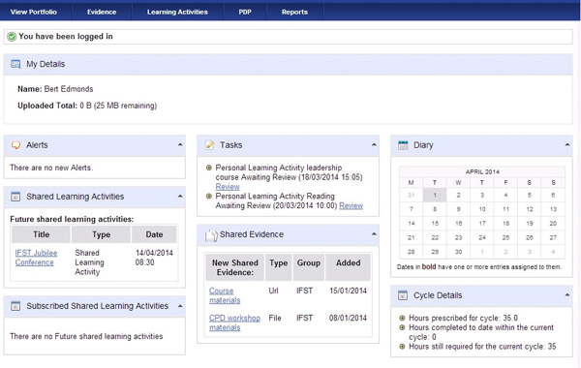Click the Title column header
Screen dimensions: 581x368
pyautogui.click(x=41, y=234)
